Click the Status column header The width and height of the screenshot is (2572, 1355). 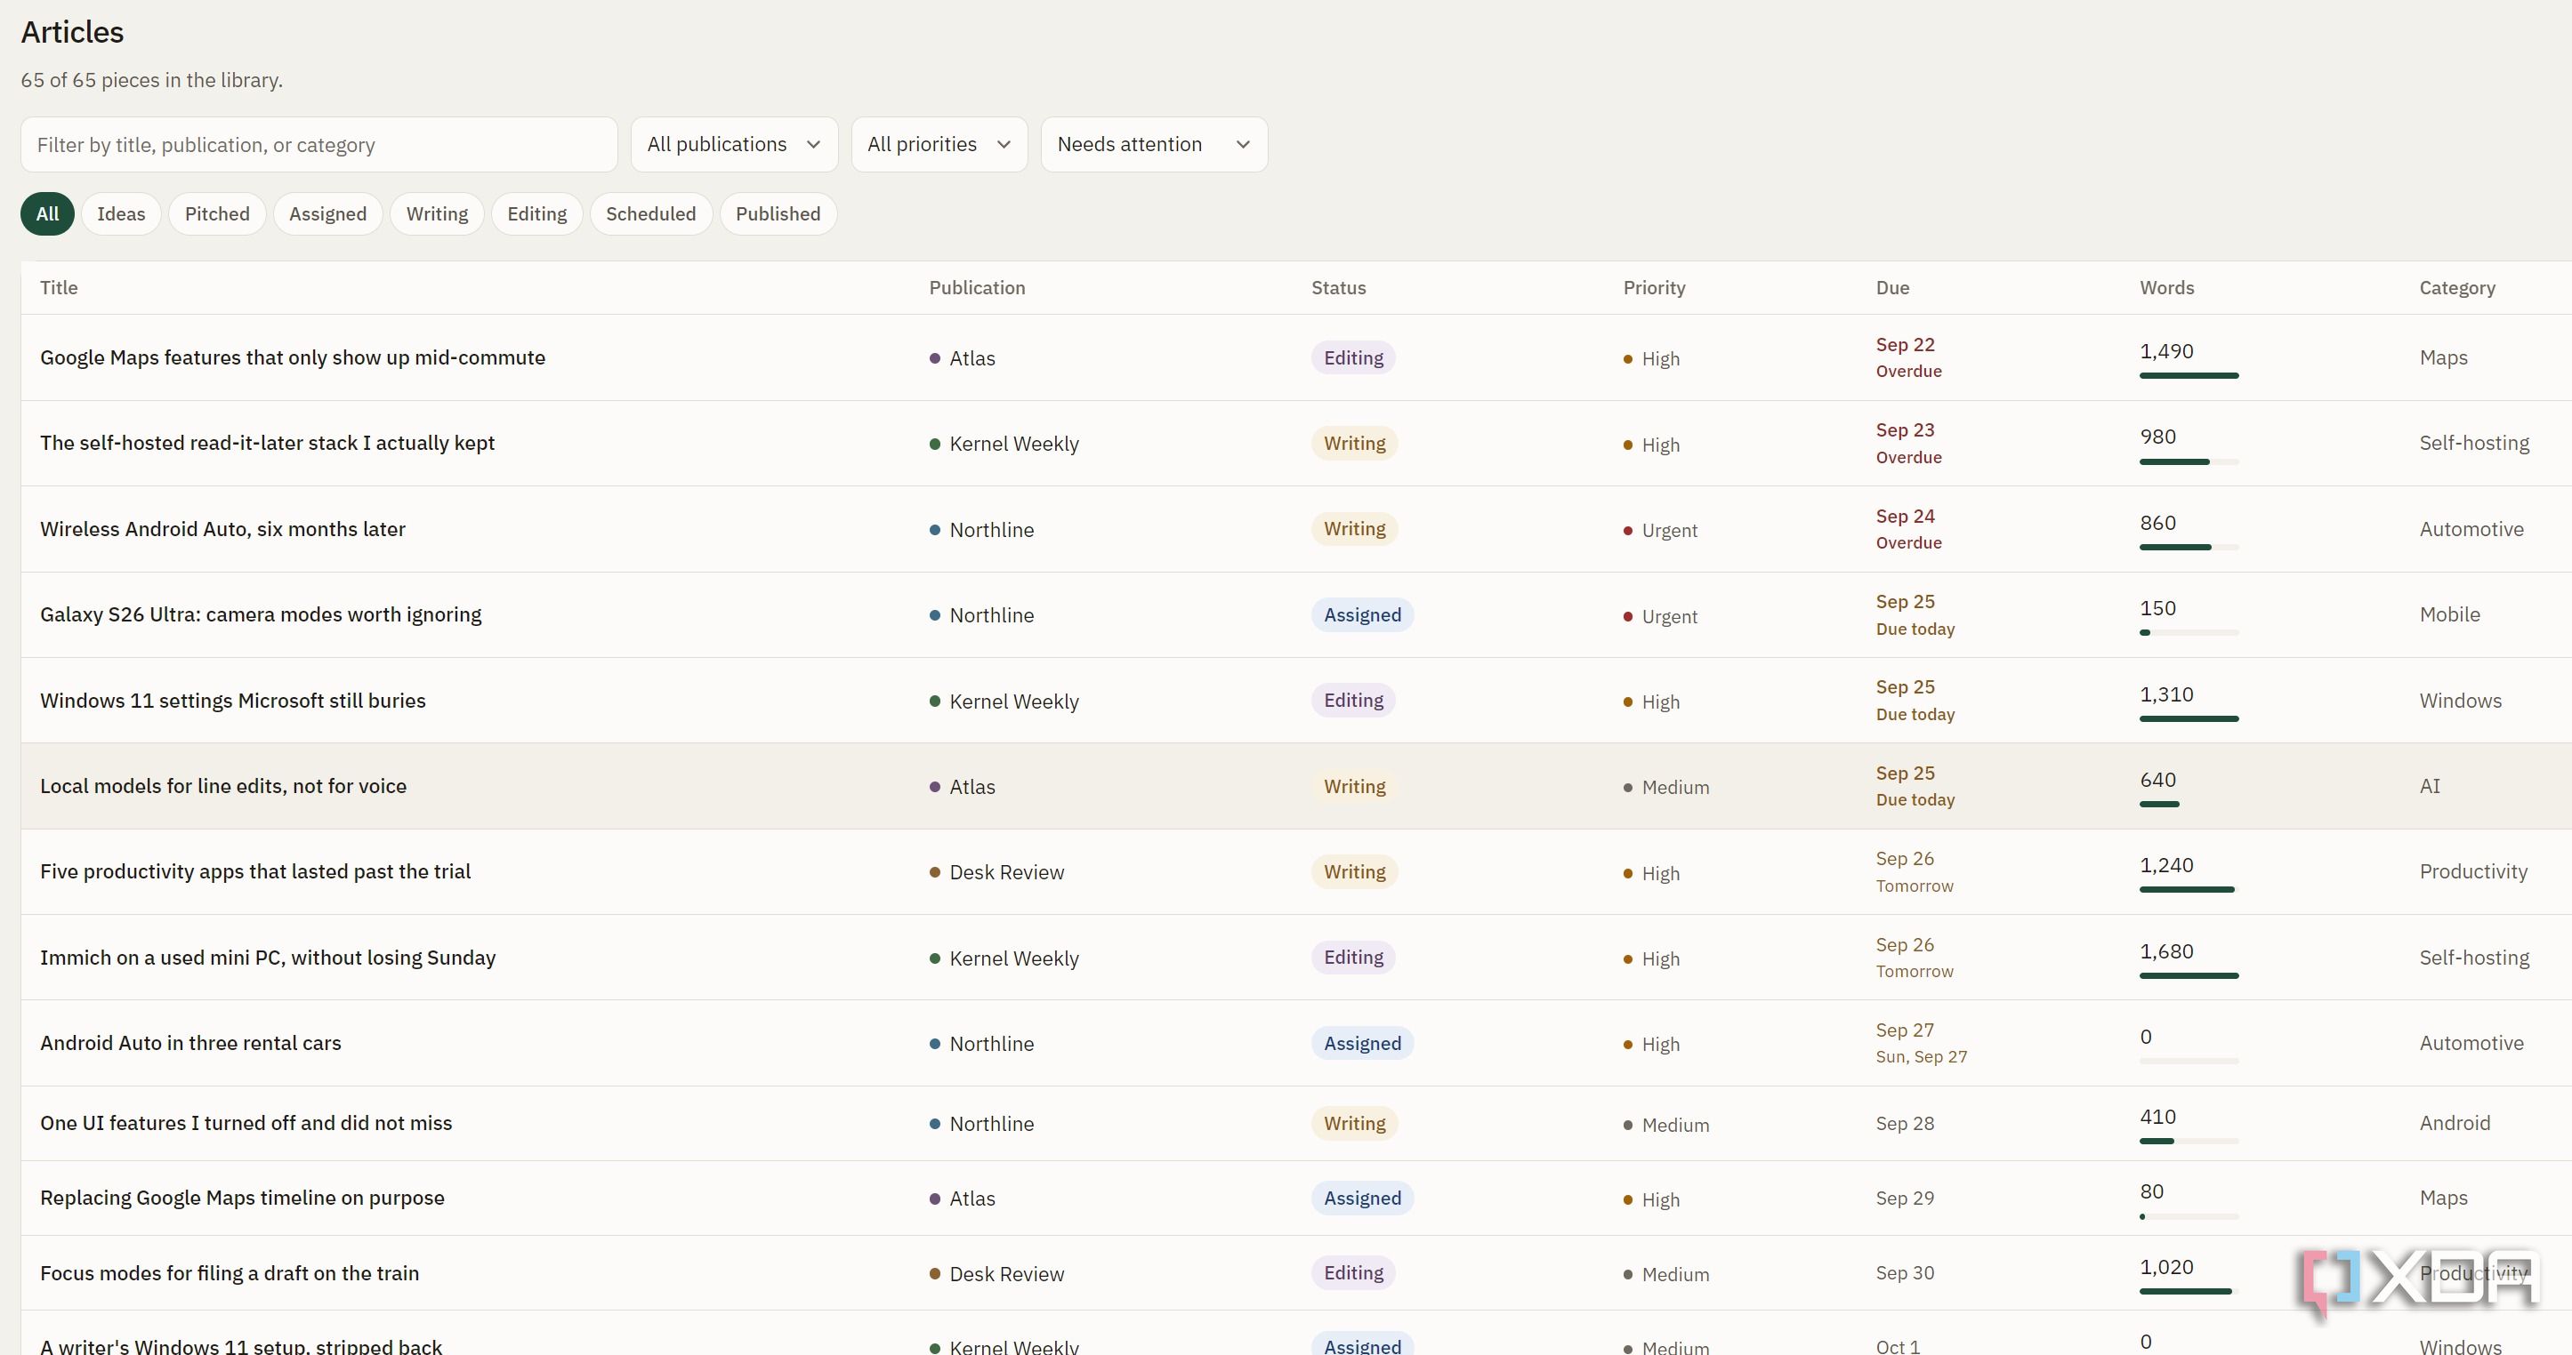[x=1338, y=287]
